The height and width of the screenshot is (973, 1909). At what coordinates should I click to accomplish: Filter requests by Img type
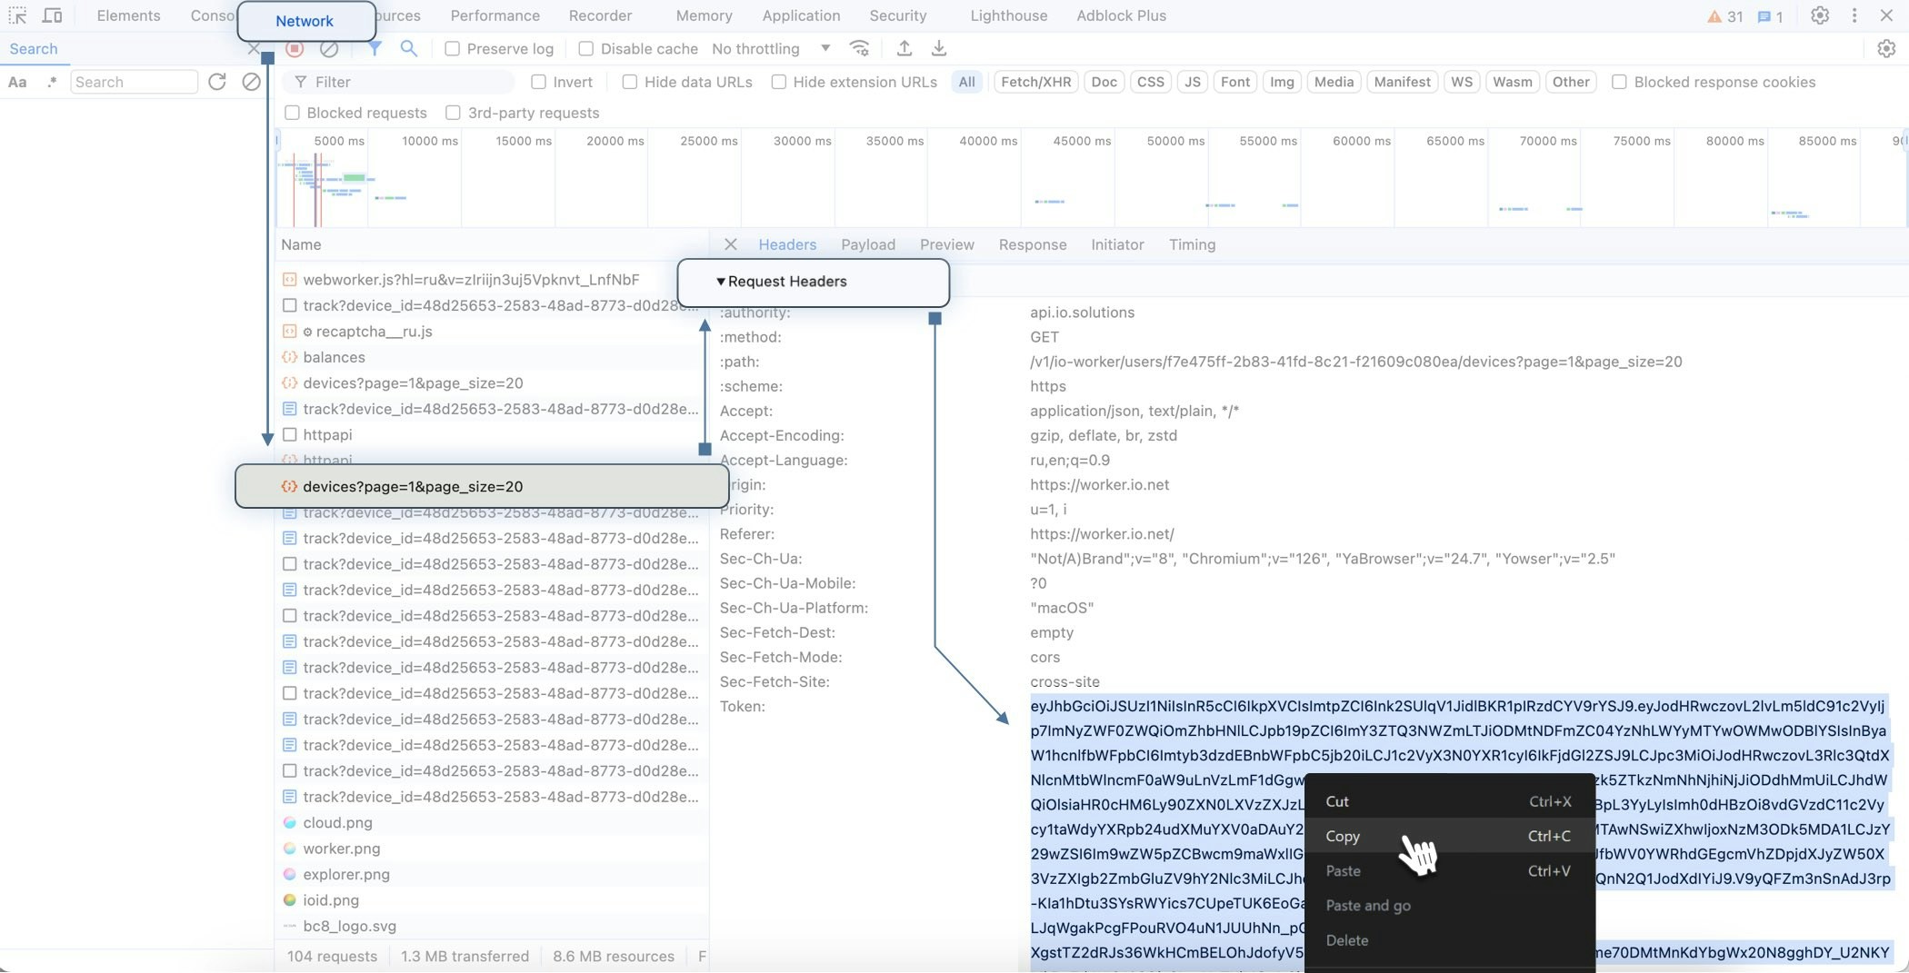(x=1281, y=83)
